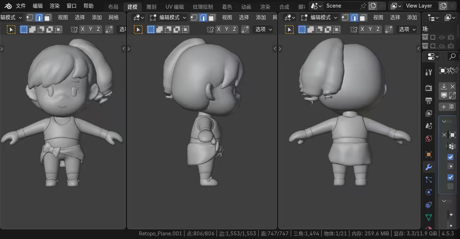
Task: Open the Modifiers properties tab (wrench icon)
Action: (x=428, y=167)
